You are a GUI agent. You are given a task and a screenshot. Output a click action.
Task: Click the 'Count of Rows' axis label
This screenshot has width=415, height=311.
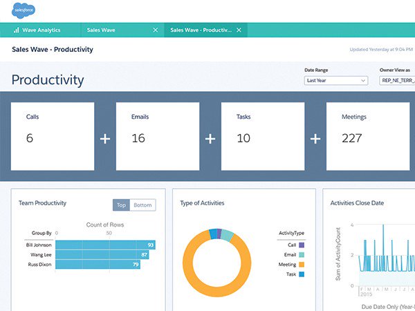click(105, 225)
